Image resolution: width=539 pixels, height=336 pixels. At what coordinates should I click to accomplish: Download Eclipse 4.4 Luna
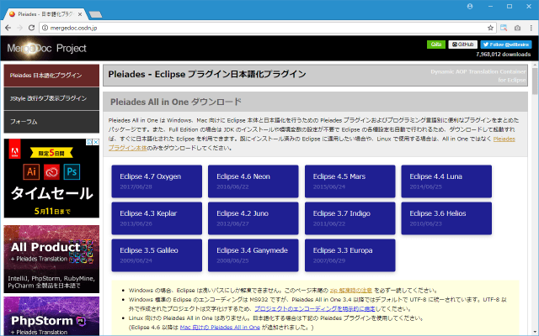(446, 181)
